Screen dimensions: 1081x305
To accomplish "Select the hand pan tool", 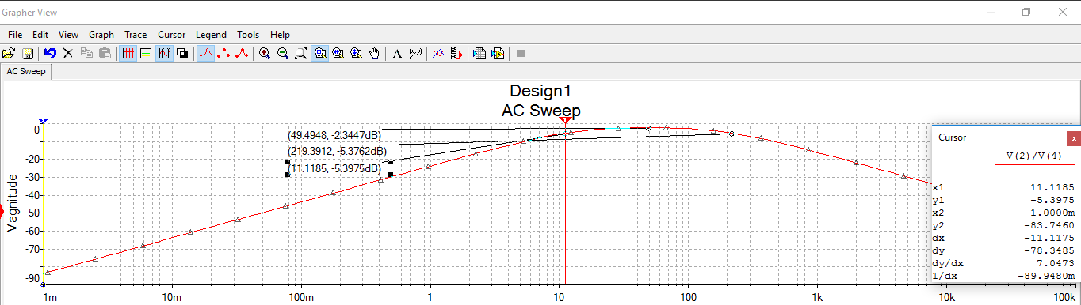I will (375, 54).
